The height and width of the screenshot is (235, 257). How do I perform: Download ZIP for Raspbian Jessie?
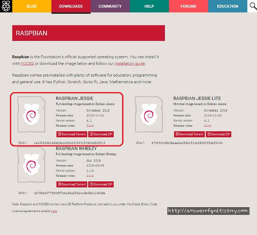(x=101, y=134)
